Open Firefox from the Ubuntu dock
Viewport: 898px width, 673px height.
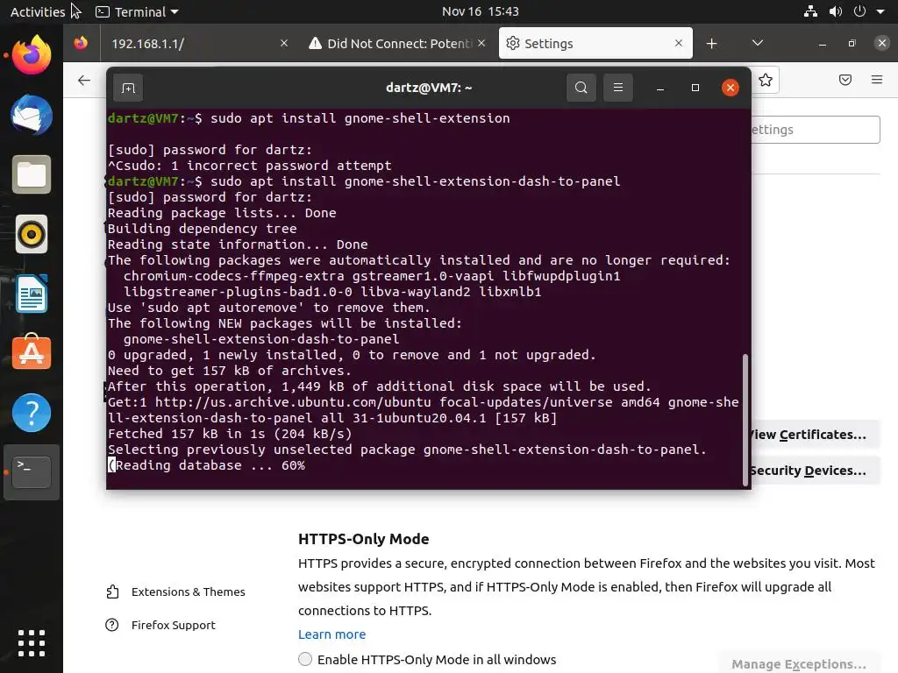tap(32, 55)
